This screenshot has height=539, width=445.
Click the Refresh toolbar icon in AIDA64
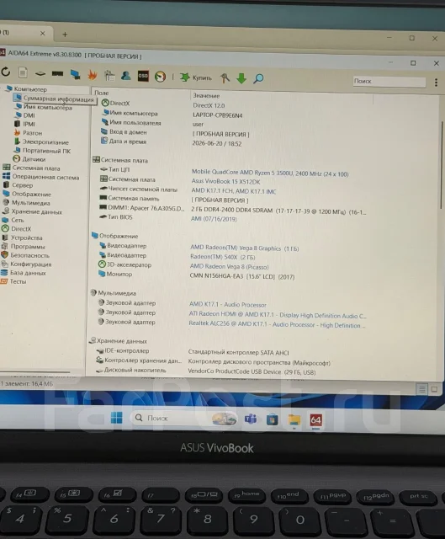pyautogui.click(x=6, y=72)
